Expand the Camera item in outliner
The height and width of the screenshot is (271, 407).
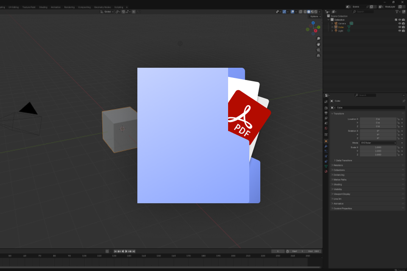click(332, 23)
